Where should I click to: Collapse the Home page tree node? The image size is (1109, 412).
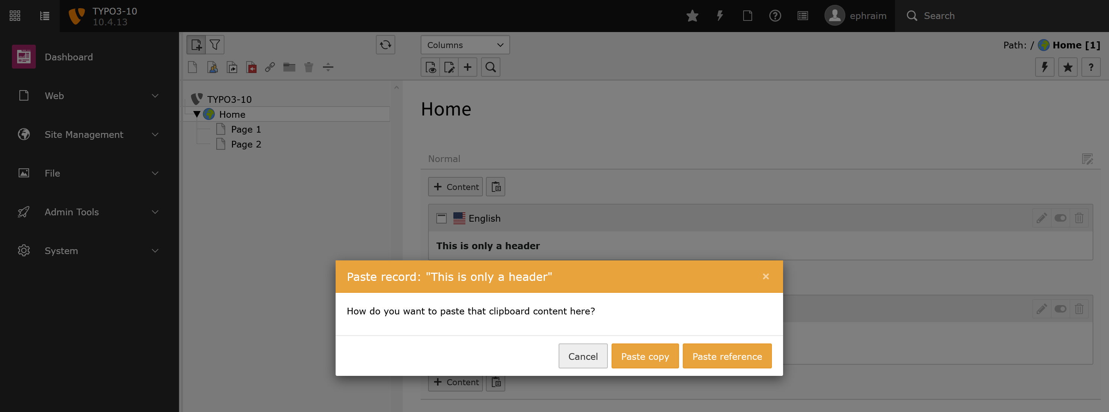(x=197, y=114)
